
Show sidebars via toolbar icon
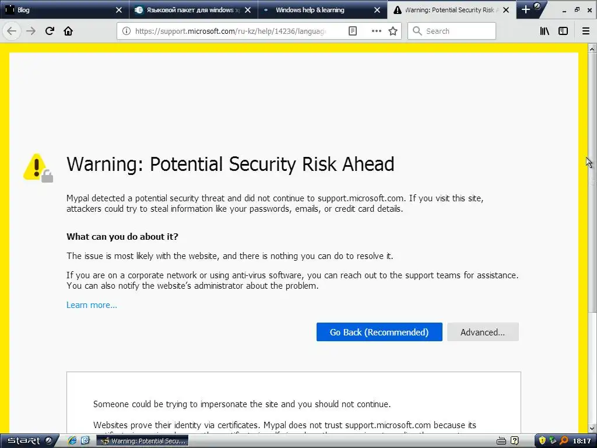563,31
